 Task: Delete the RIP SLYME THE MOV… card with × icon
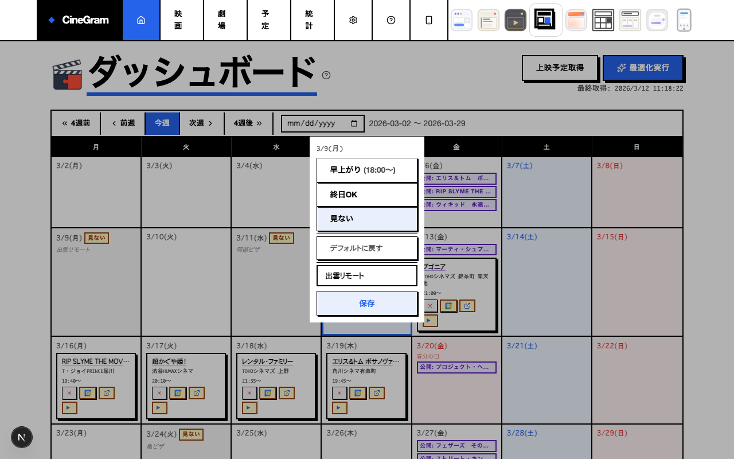click(68, 393)
